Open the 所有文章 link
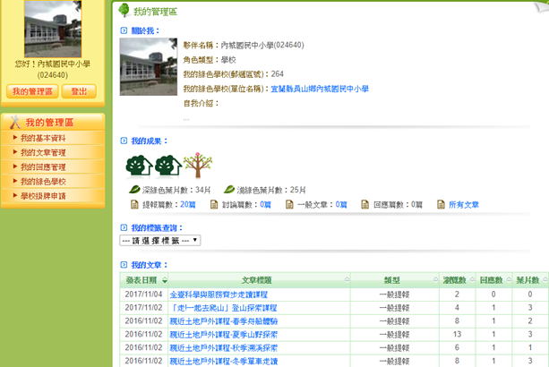 (x=462, y=205)
